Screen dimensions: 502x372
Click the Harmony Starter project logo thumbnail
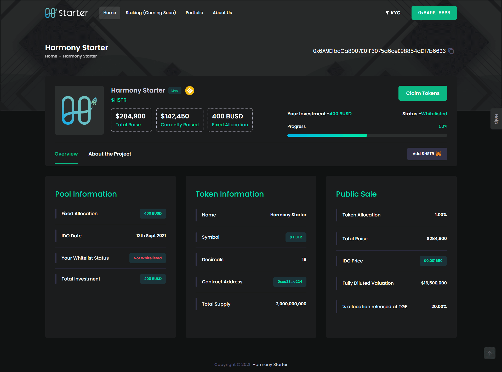(79, 110)
